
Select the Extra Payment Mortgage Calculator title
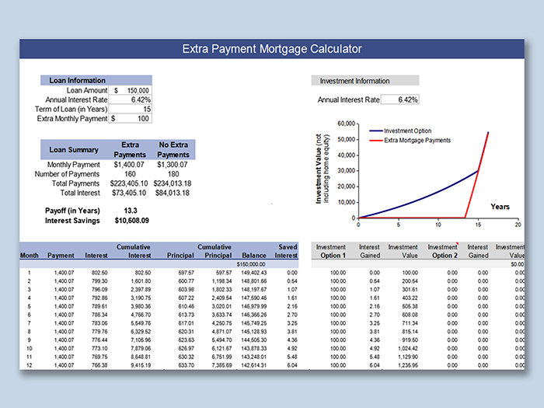272,48
